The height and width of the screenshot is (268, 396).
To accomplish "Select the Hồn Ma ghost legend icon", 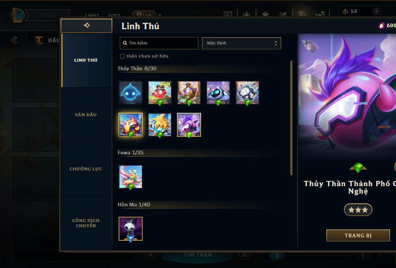I will tap(131, 229).
